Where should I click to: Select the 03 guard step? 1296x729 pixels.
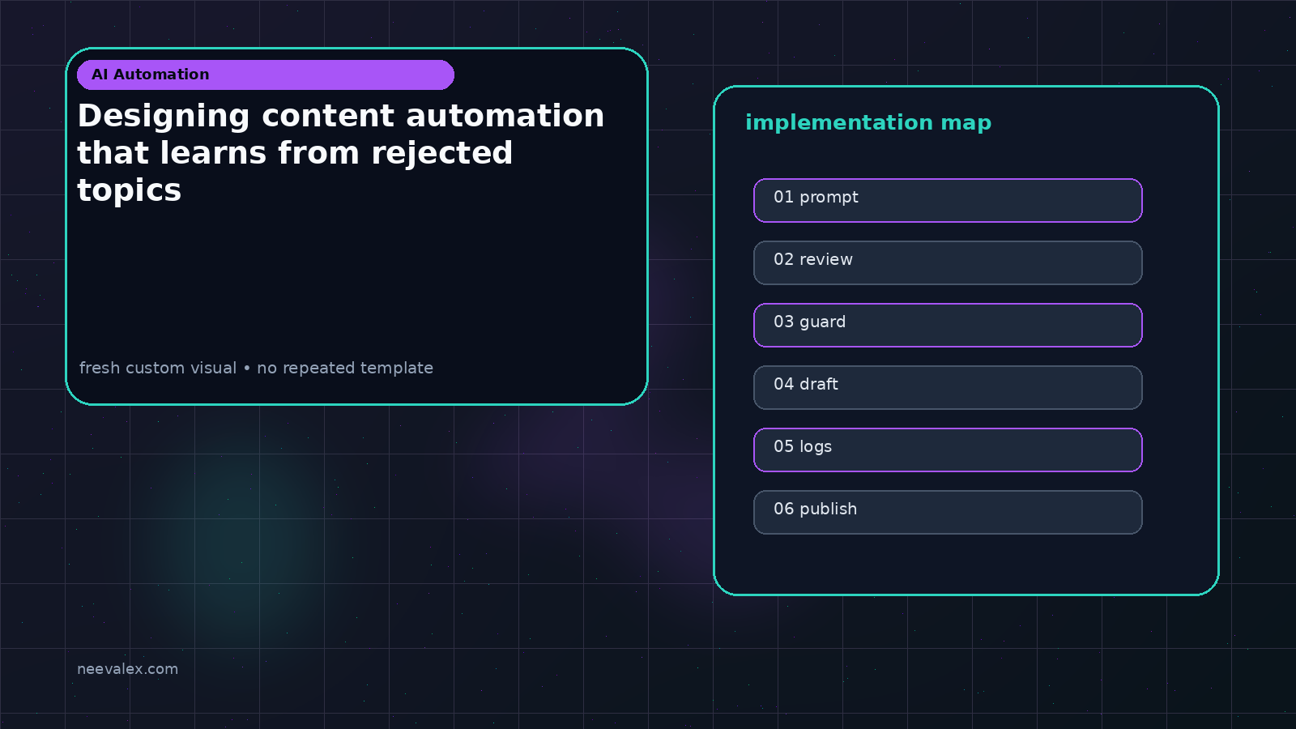tap(948, 325)
